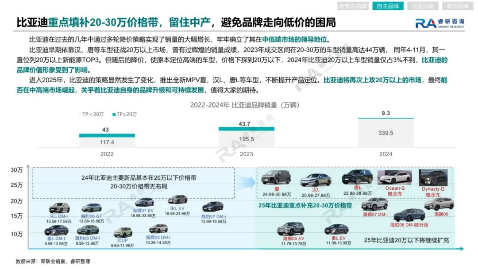Image resolution: width=478 pixels, height=269 pixels.
Task: Click the 25万 price axis label
Action: (x=17, y=185)
